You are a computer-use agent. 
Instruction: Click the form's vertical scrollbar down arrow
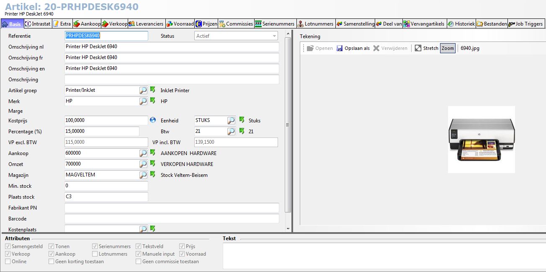tap(288, 229)
